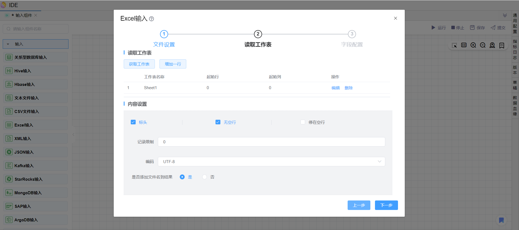Select the MongoDB输入 component icon
519x230 pixels.
pyautogui.click(x=9, y=193)
